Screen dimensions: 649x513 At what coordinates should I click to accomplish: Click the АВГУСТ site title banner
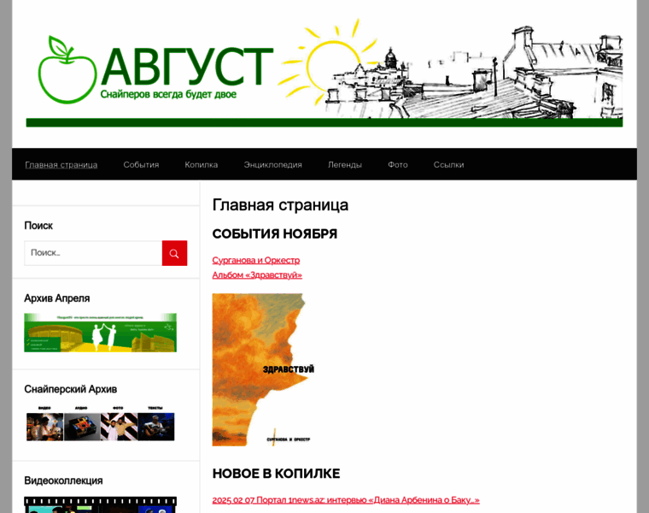pos(188,67)
